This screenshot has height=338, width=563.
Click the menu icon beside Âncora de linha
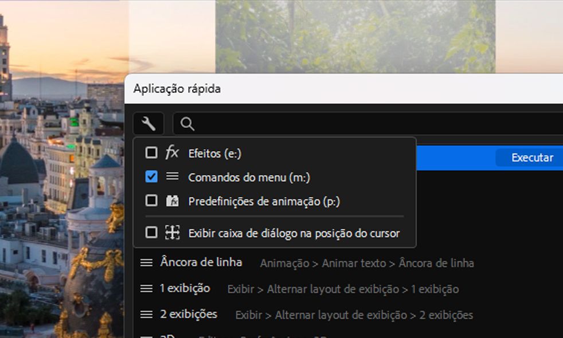[147, 263]
